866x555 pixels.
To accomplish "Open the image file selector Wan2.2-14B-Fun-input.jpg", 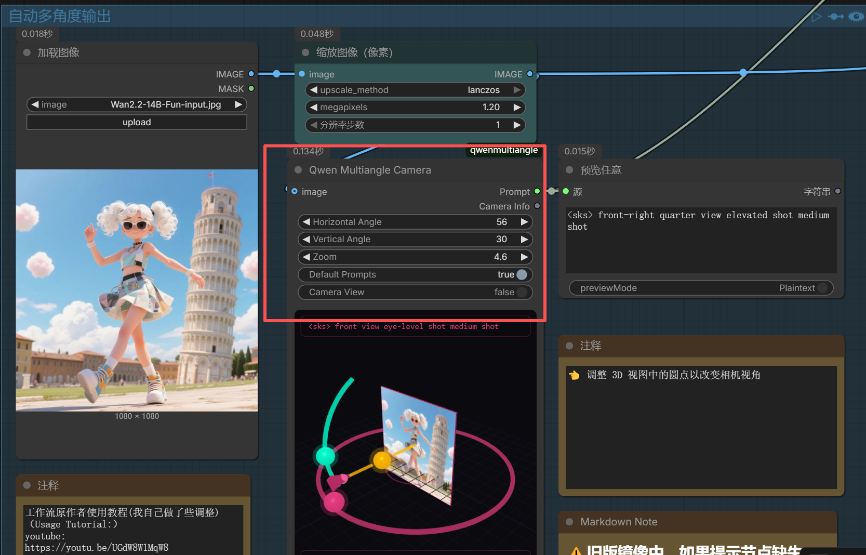I will 137,104.
